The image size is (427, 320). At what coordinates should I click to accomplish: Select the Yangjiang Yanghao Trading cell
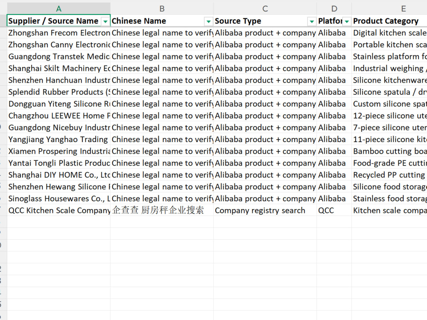click(59, 140)
